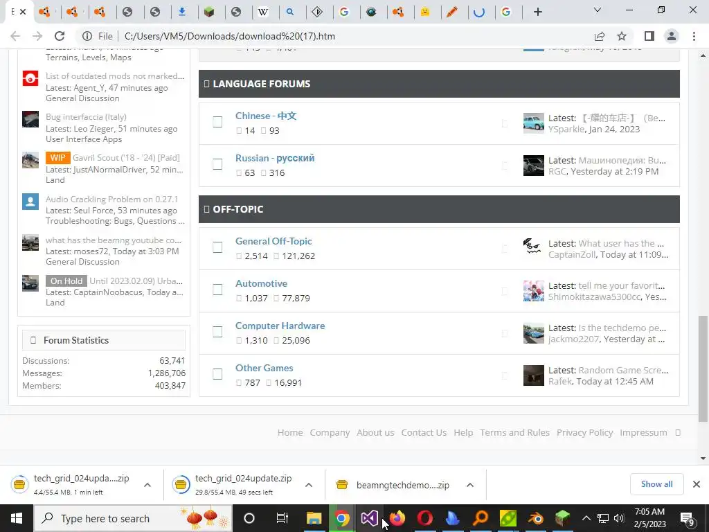This screenshot has width=709, height=532.
Task: Open Blender from the taskbar
Action: [x=535, y=518]
